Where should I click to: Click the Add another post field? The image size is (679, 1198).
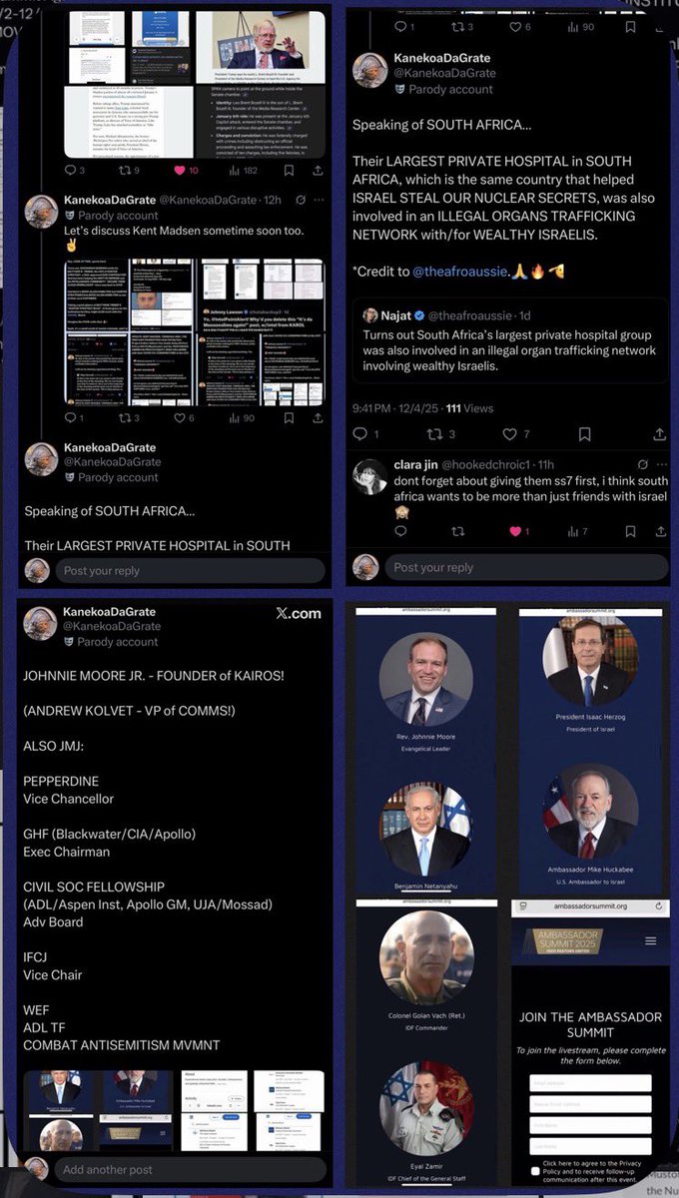[191, 1169]
